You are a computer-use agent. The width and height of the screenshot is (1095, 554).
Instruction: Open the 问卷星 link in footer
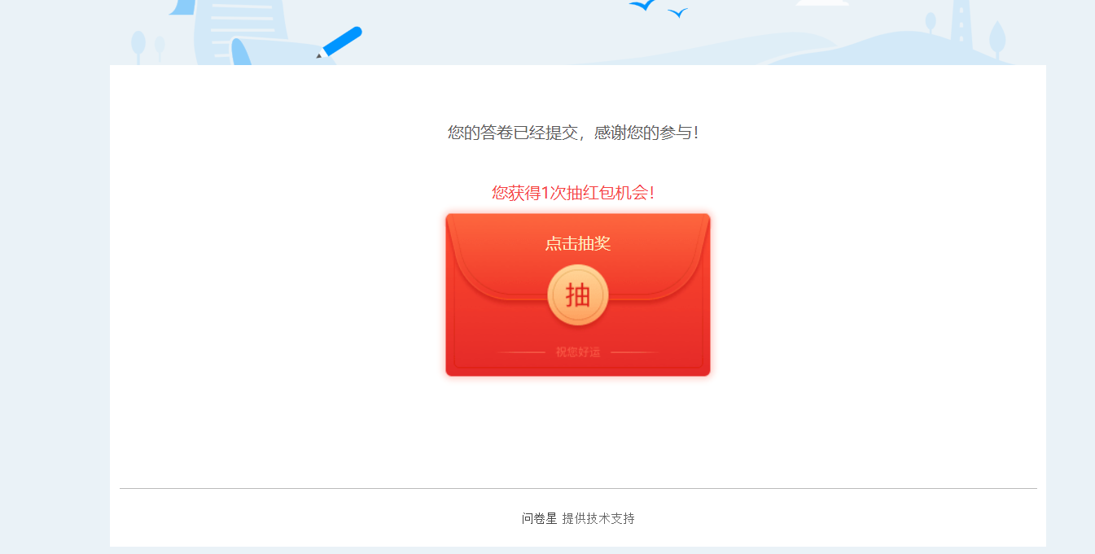(539, 518)
